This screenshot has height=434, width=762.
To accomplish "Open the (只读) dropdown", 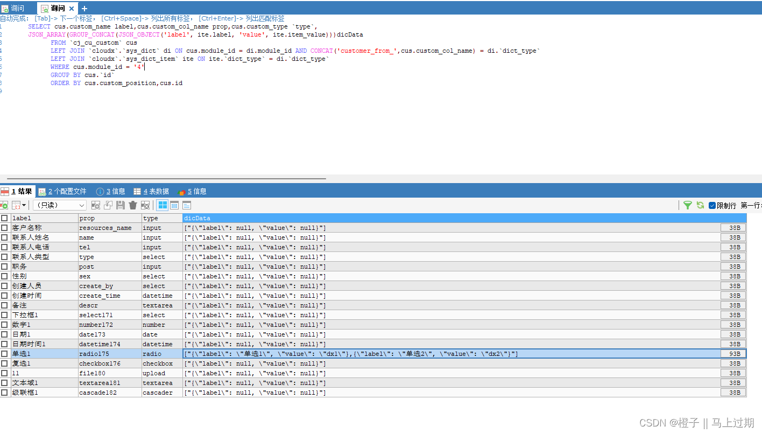I will tap(59, 205).
